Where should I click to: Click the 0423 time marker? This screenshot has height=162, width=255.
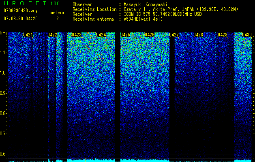(x=77, y=35)
